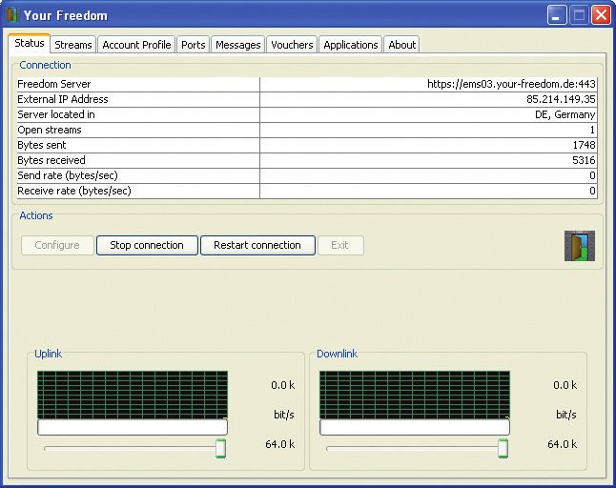Click the Downlink bandwidth slider handle
Screen dimensions: 616x488
pyautogui.click(x=503, y=448)
